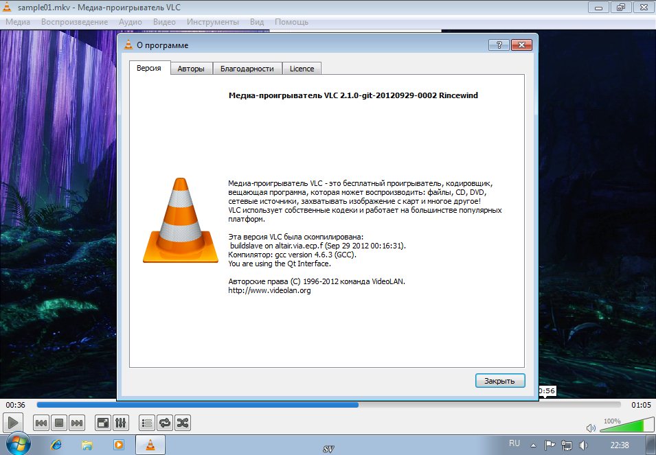Show the playlist via playlist icon
The height and width of the screenshot is (455, 656).
pyautogui.click(x=146, y=423)
